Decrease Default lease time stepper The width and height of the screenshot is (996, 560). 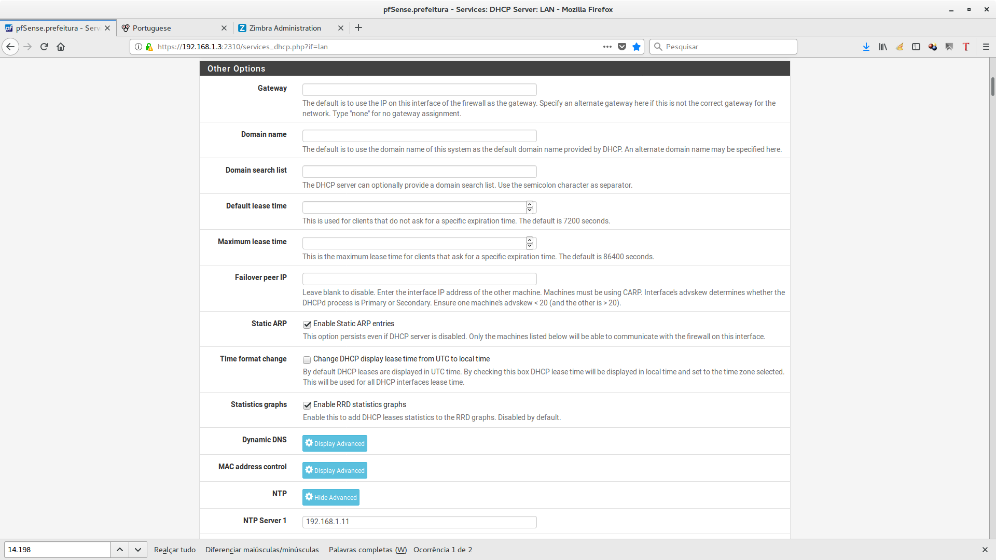pyautogui.click(x=530, y=211)
